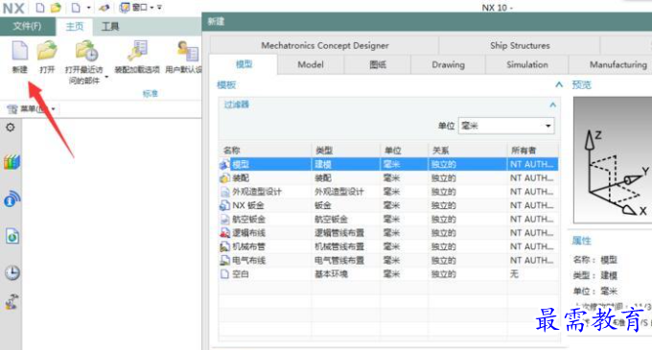652x350 pixels.
Task: Open the 打开最近访问的部件 recent parts icon
Action: click(x=86, y=51)
